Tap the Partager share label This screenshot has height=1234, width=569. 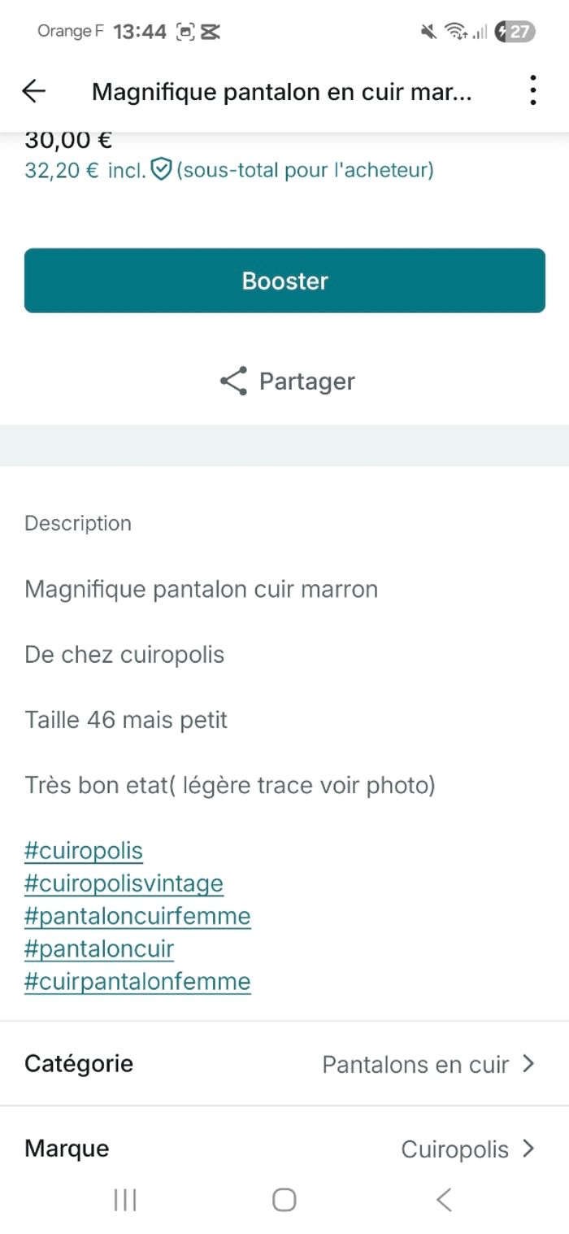coord(306,382)
